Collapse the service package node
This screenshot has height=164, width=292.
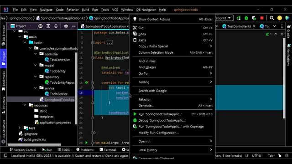coord(36,88)
